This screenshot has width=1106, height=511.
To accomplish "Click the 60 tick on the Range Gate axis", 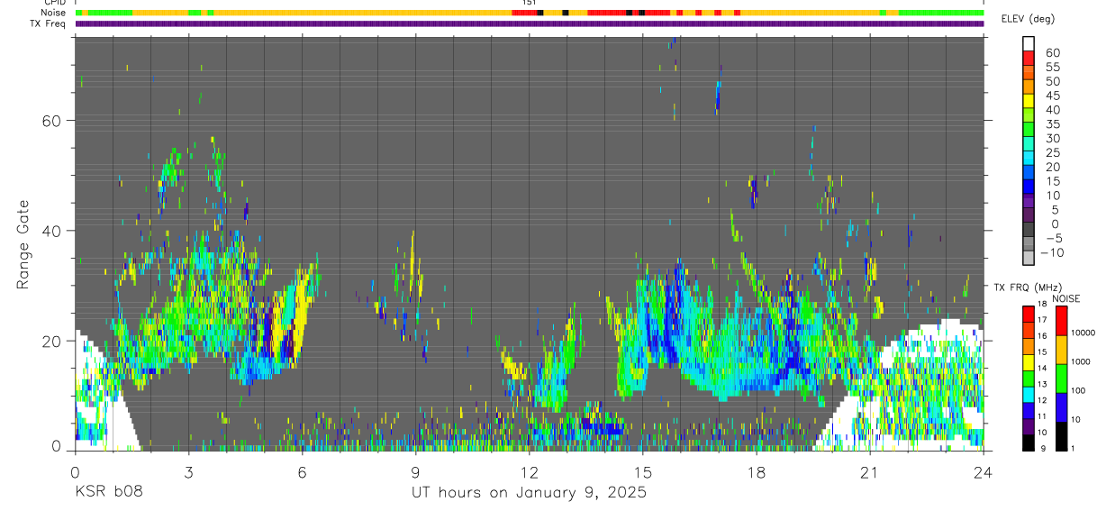I will point(57,120).
